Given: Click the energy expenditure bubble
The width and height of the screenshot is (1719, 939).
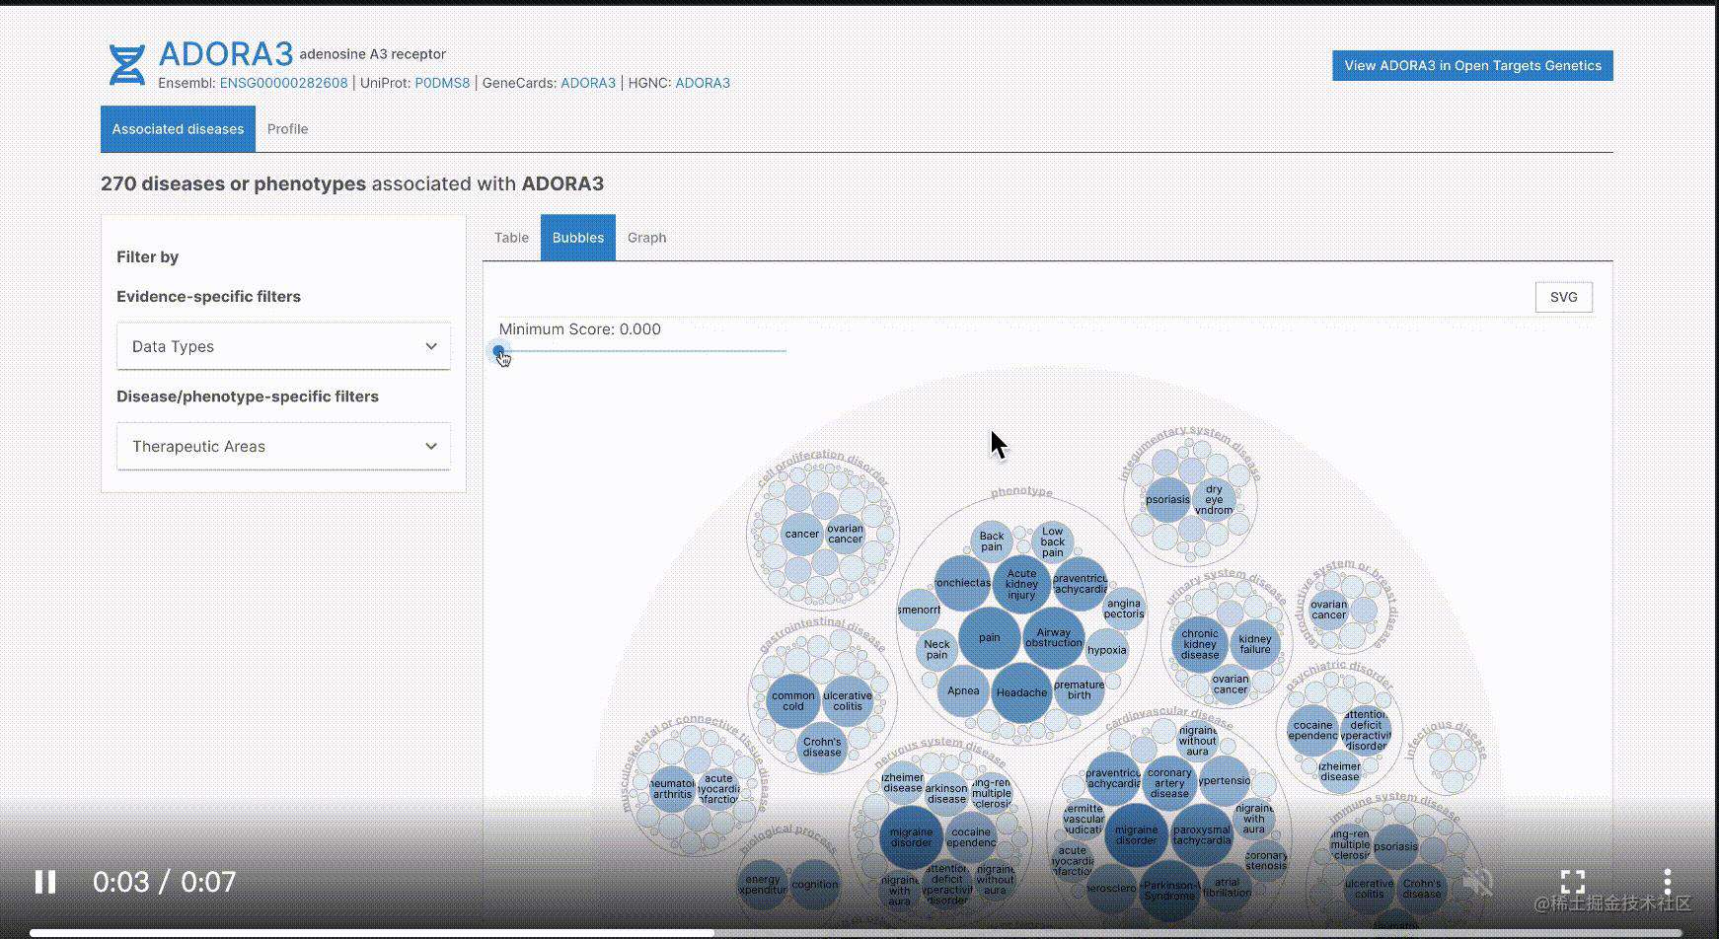Looking at the screenshot, I should tap(763, 885).
